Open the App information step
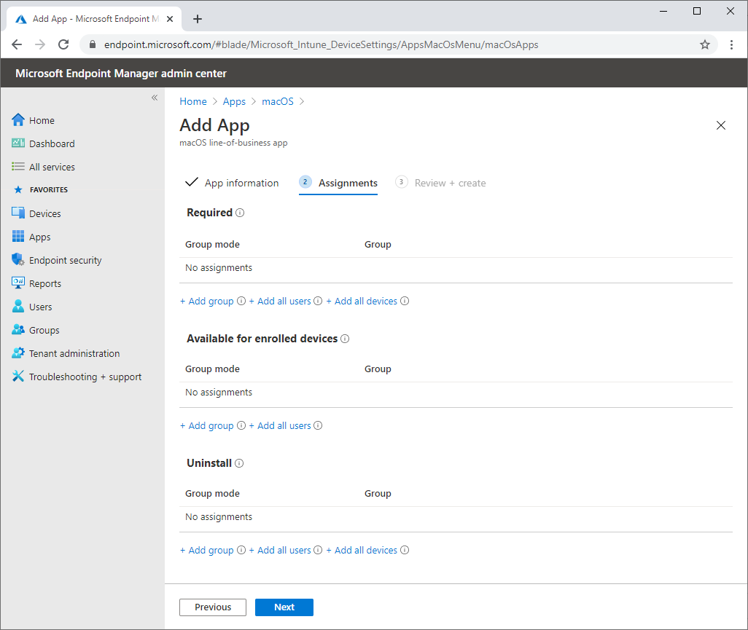The width and height of the screenshot is (748, 630). click(233, 183)
